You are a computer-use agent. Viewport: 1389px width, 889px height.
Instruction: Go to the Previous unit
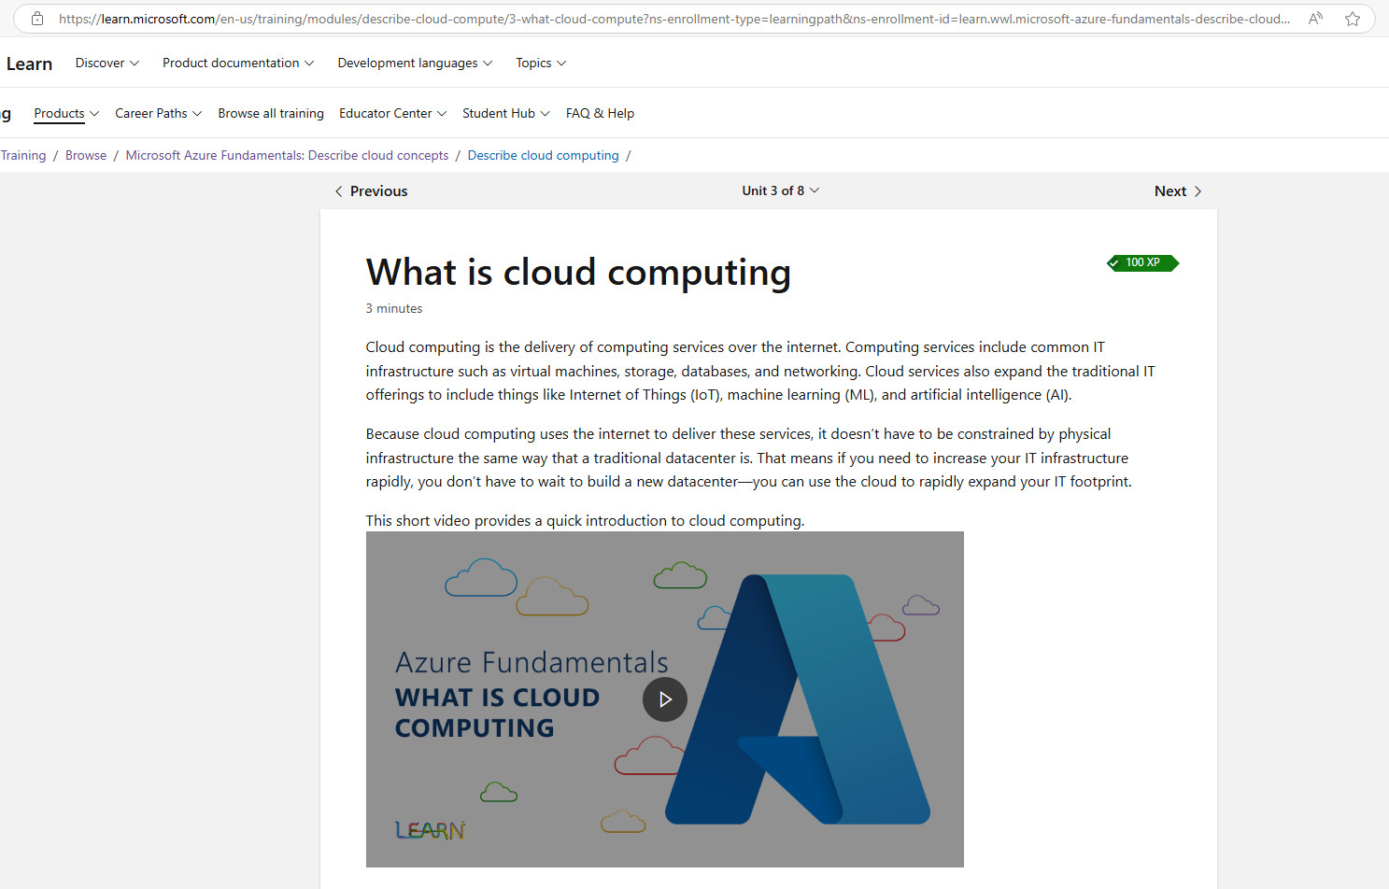tap(371, 190)
